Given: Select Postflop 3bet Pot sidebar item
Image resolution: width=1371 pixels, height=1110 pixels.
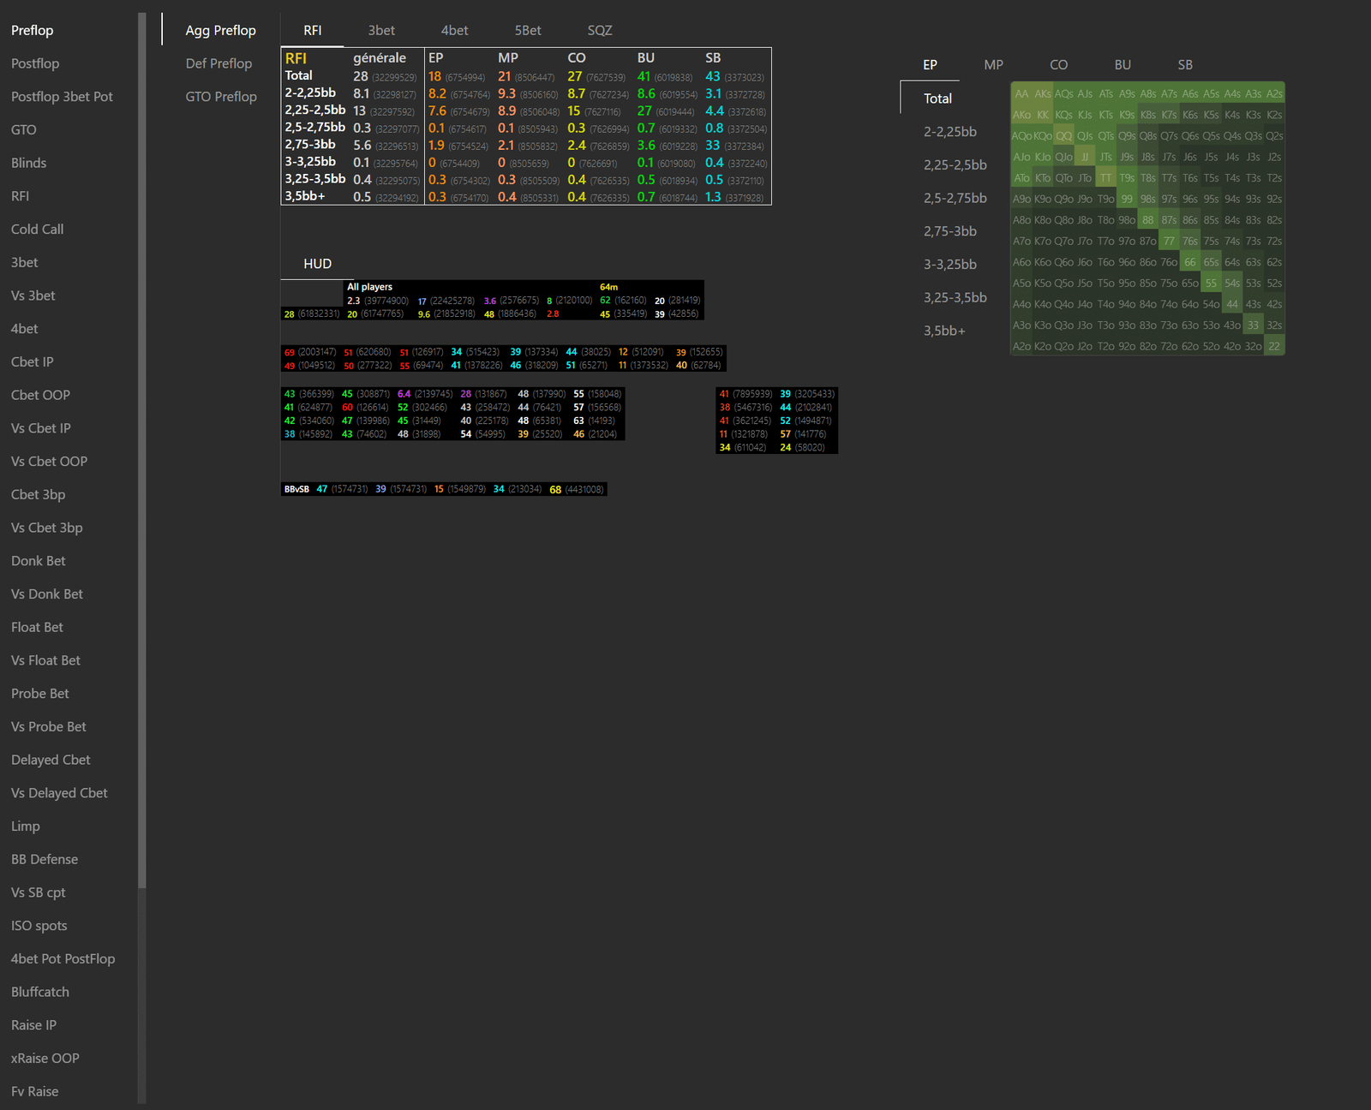Looking at the screenshot, I should 62,97.
